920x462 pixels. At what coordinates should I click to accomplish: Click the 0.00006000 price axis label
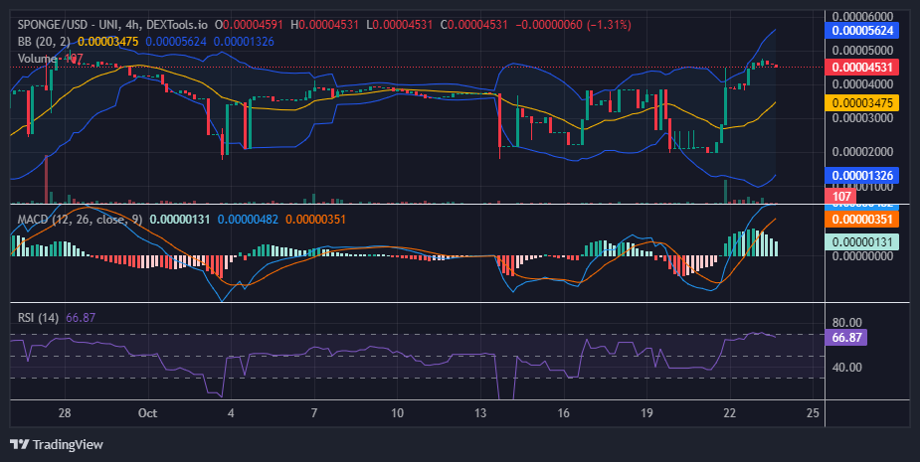coord(862,17)
